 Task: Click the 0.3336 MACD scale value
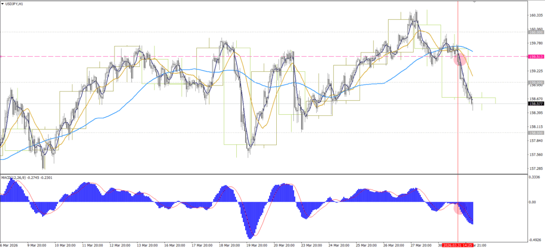coord(535,178)
